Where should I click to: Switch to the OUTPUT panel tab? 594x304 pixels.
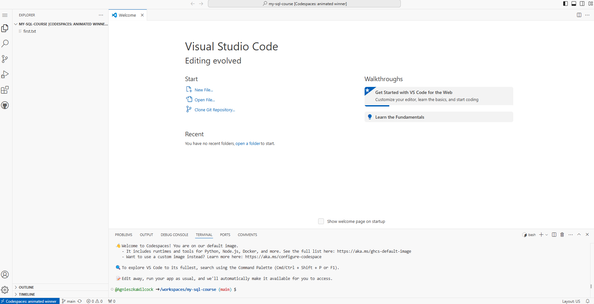[146, 235]
